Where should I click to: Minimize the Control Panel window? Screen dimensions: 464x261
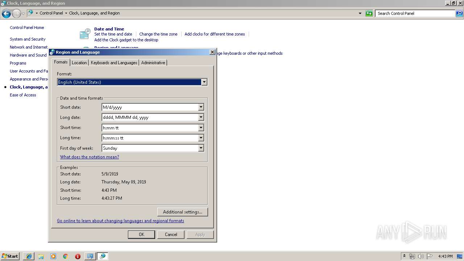[448, 3]
